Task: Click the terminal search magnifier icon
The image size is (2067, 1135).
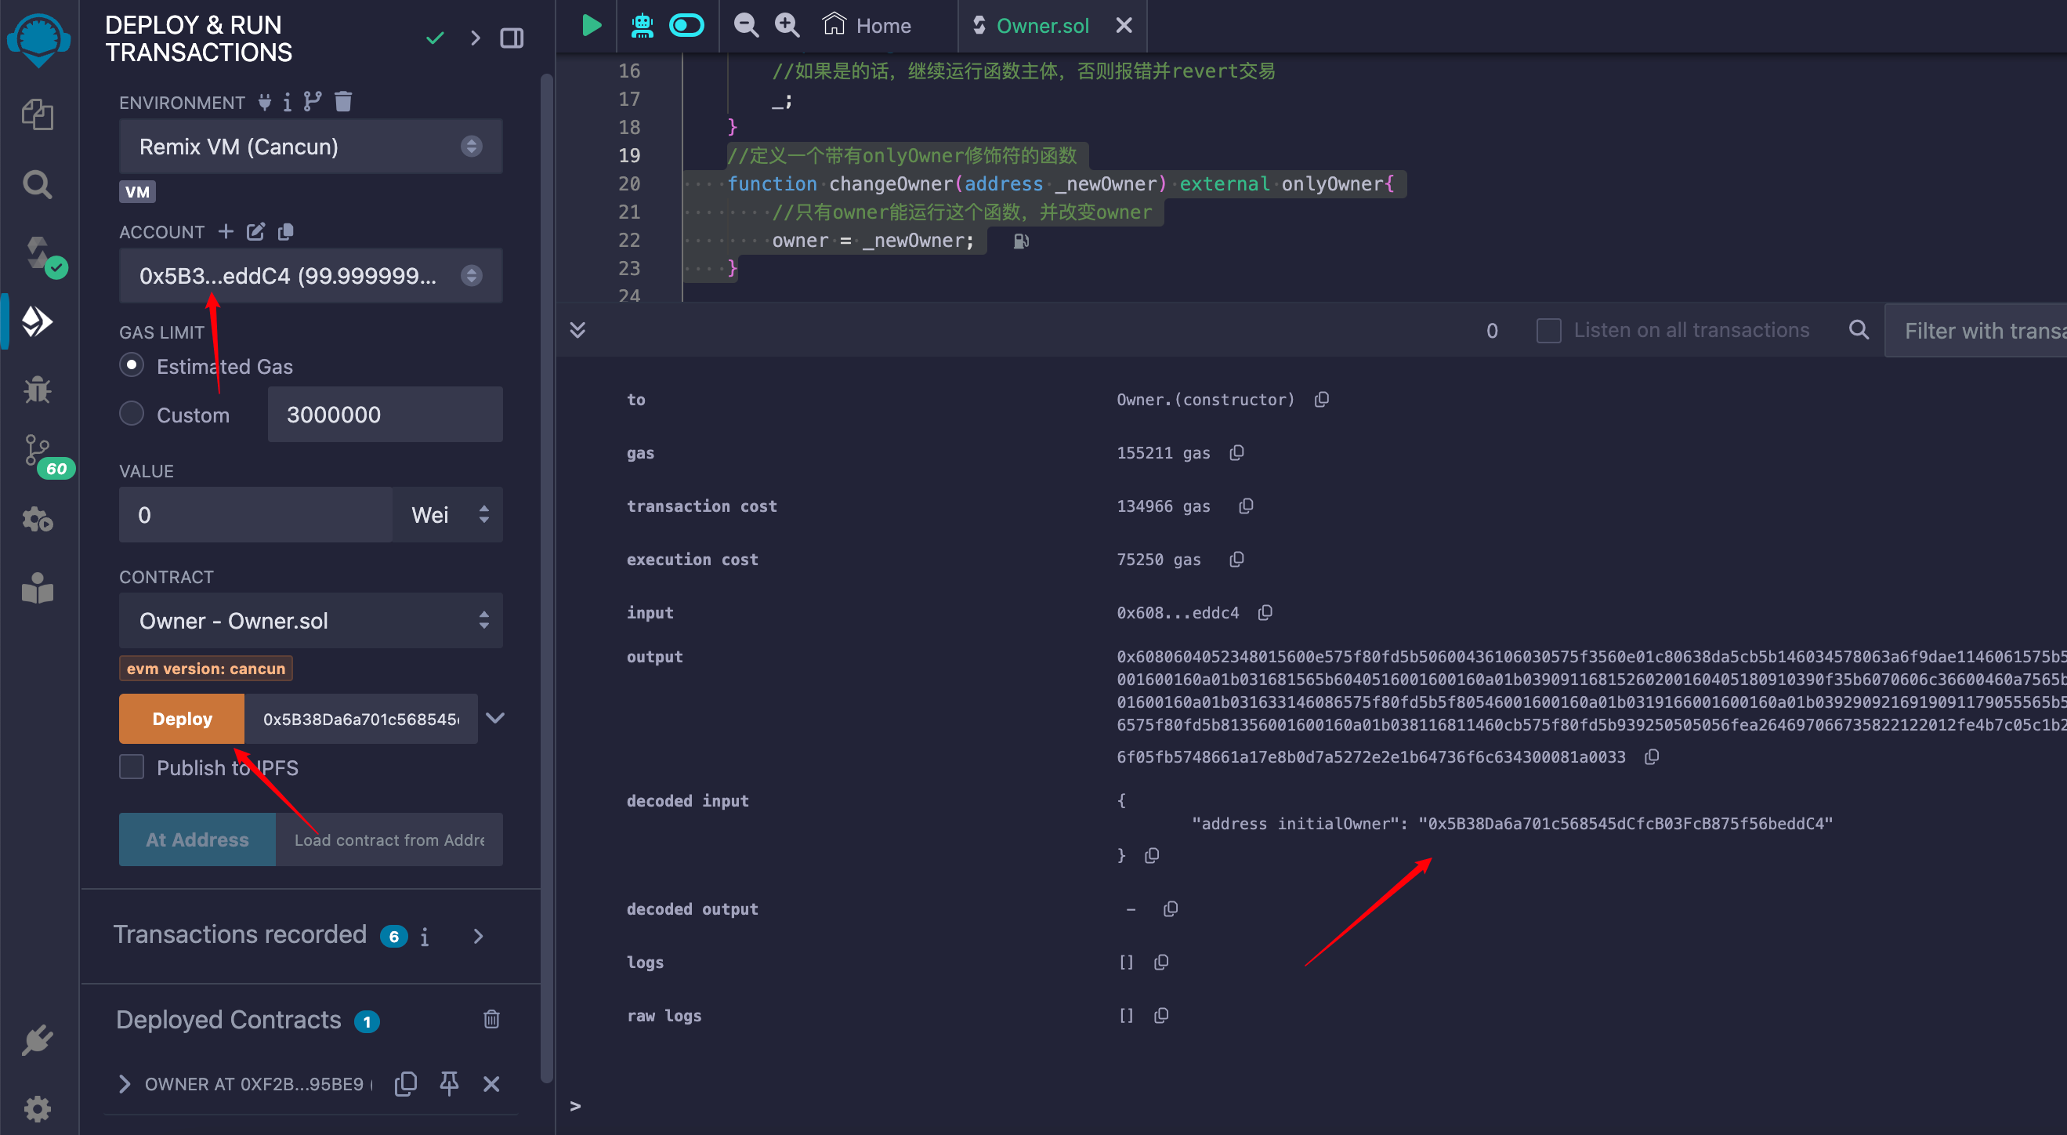Action: (1859, 330)
